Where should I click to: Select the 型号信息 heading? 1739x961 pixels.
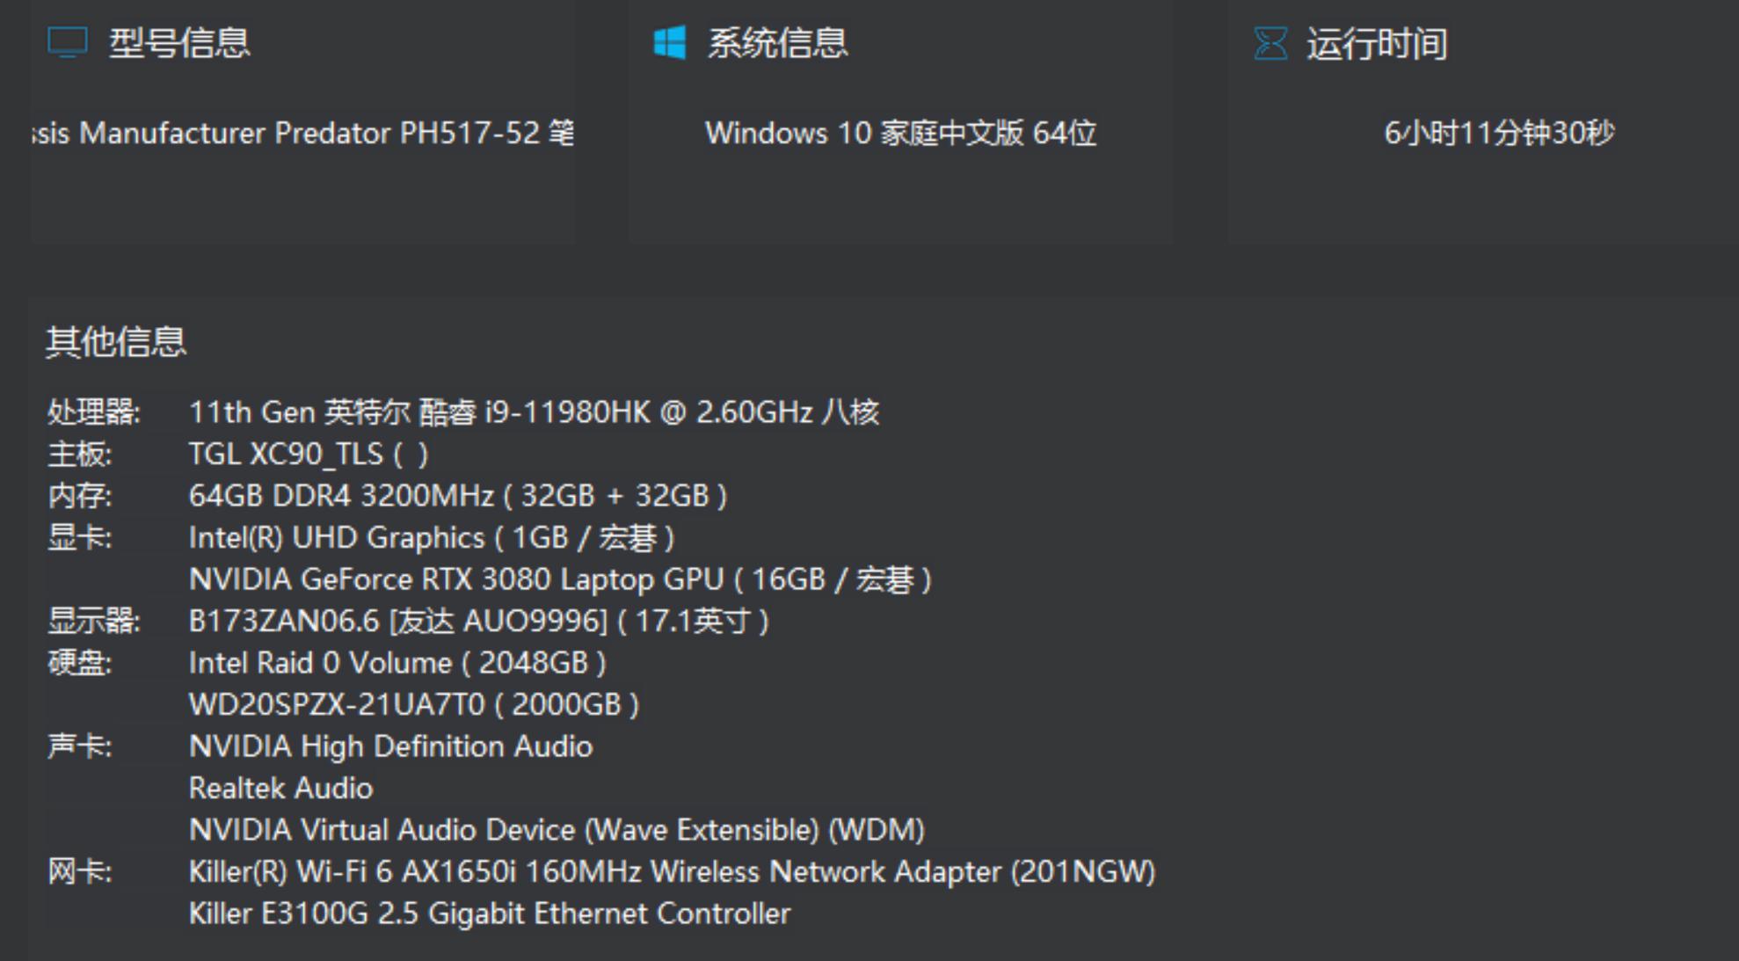[x=179, y=43]
